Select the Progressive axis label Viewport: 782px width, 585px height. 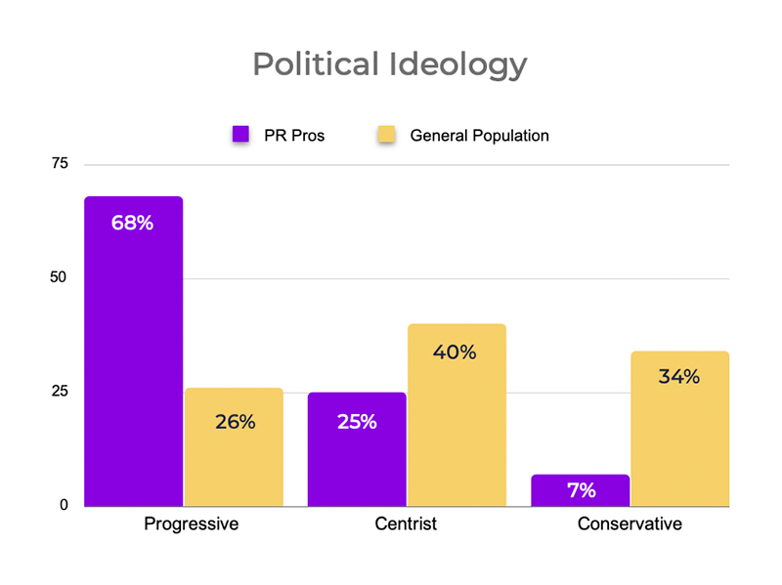pyautogui.click(x=191, y=524)
